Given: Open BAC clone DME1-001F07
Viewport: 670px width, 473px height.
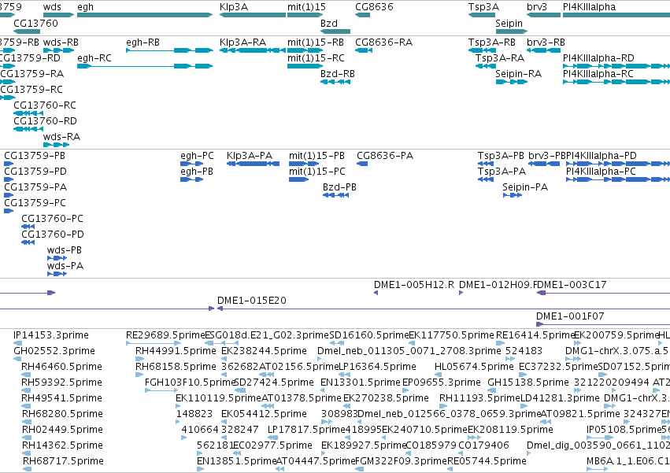Looking at the screenshot, I should (570, 316).
